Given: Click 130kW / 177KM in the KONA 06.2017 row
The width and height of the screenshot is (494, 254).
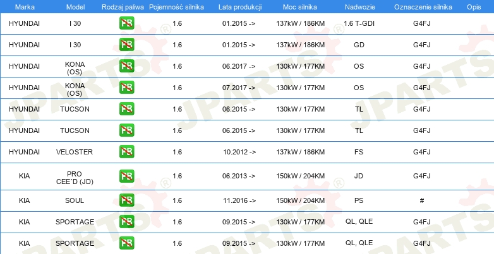Looking at the screenshot, I should point(300,66).
